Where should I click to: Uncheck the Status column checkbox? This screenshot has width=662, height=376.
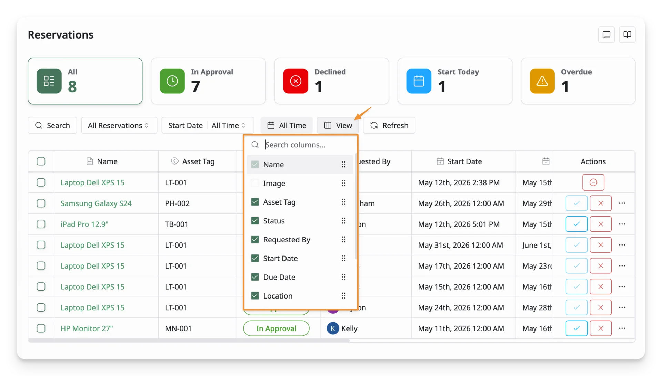(255, 221)
